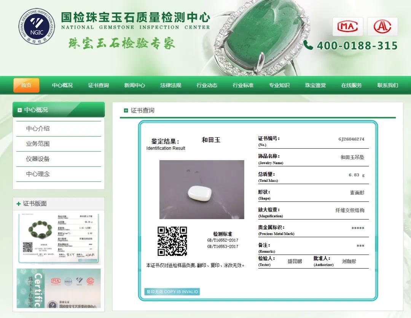Open 行业标准 navigation item
The width and height of the screenshot is (411, 318).
point(243,85)
